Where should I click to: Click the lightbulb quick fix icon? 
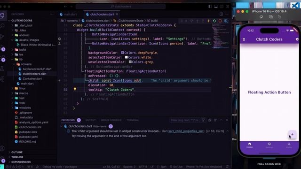(75, 89)
